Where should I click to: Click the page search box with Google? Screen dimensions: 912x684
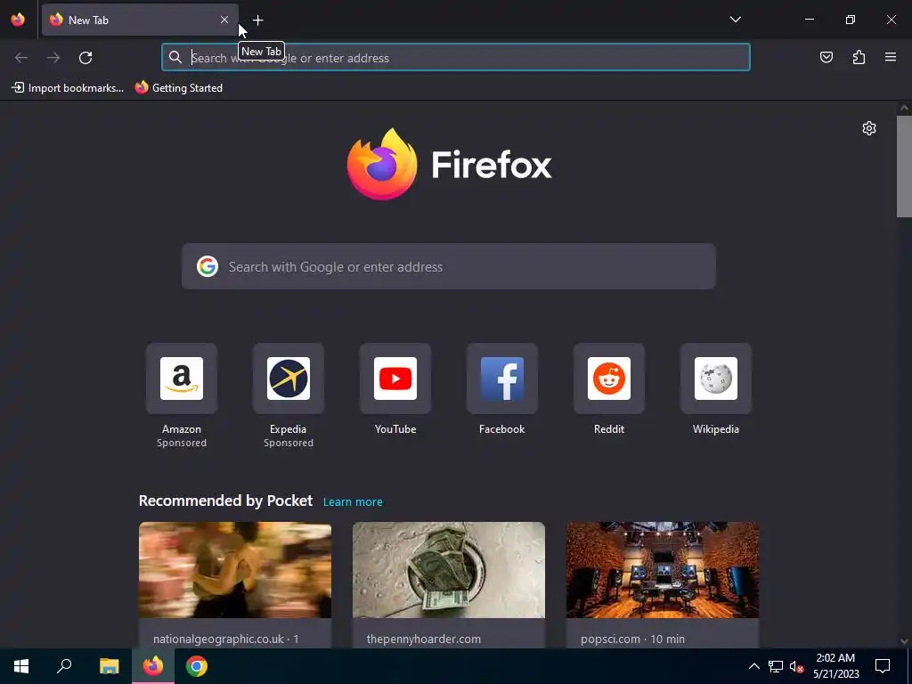449,267
